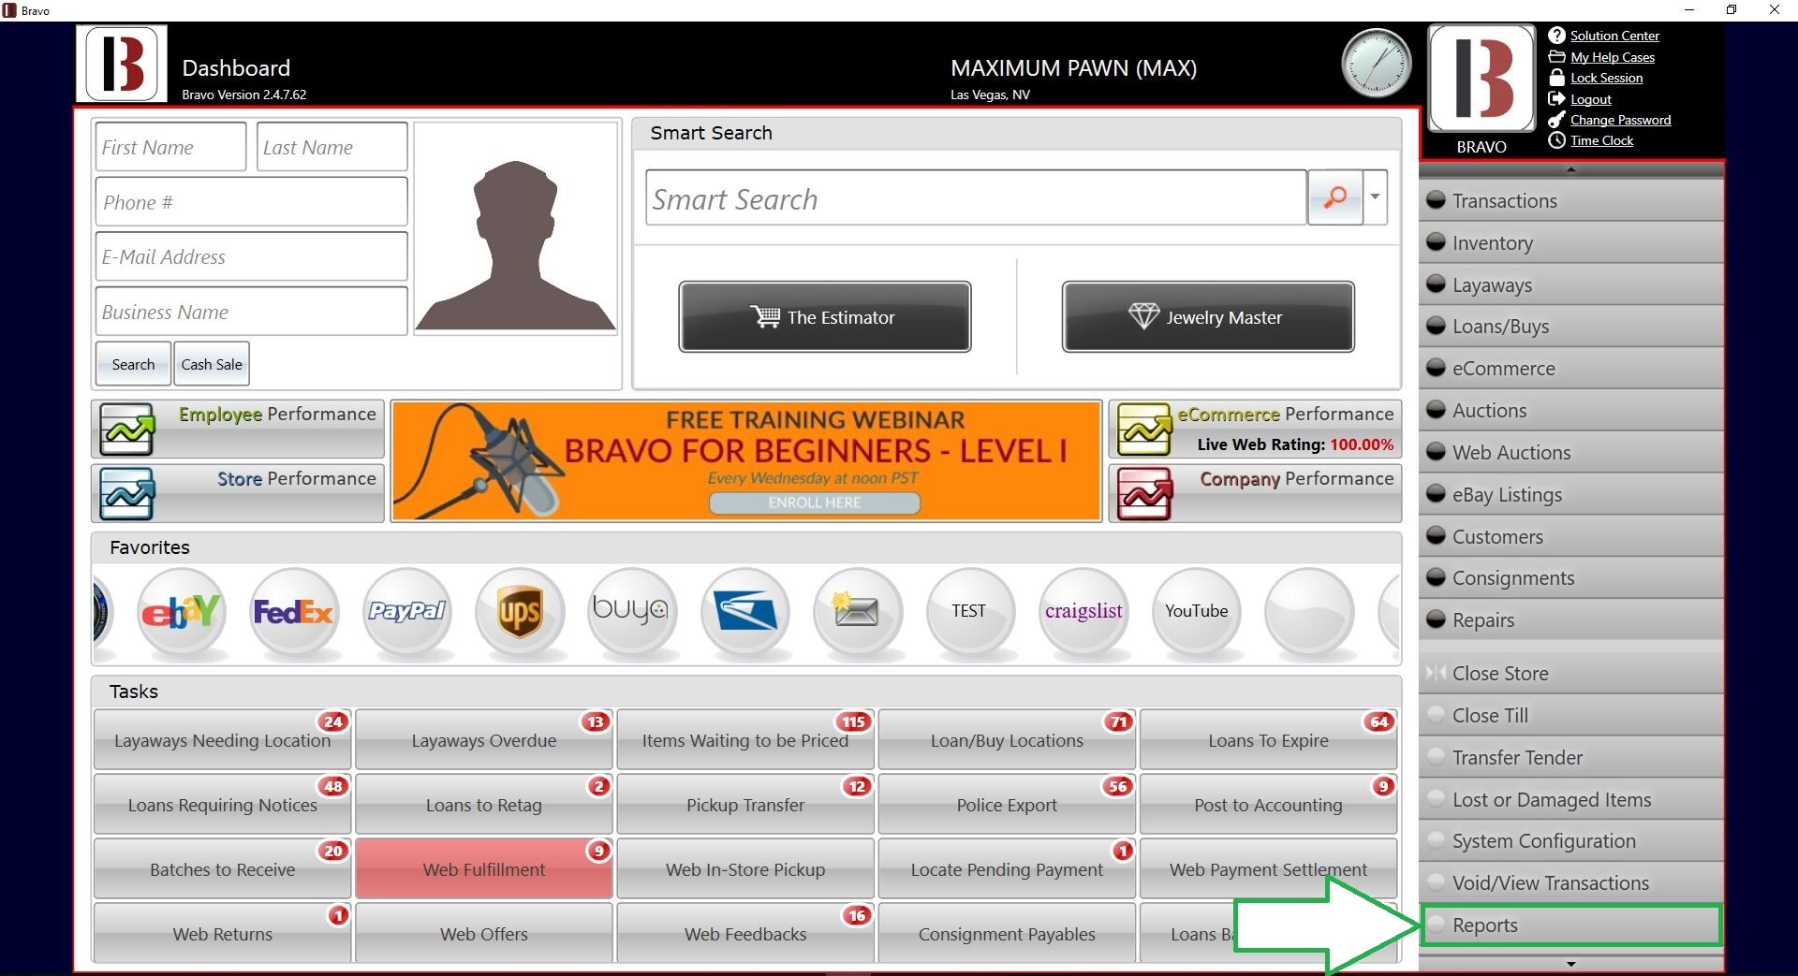Image resolution: width=1798 pixels, height=976 pixels.
Task: Open Customers in the side menu
Action: click(x=1496, y=537)
